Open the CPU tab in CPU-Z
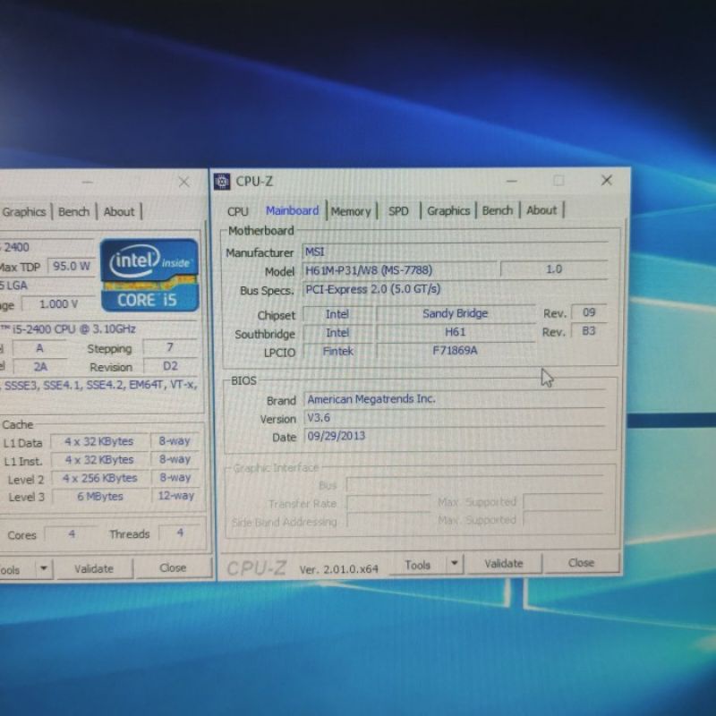 click(238, 211)
